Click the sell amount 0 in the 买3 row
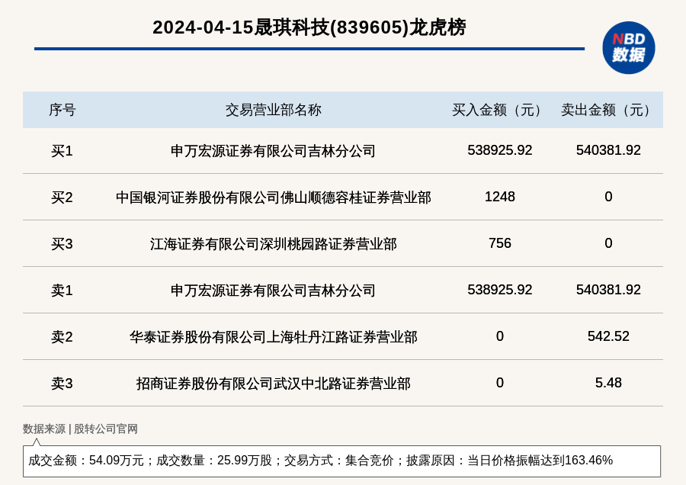 608,243
